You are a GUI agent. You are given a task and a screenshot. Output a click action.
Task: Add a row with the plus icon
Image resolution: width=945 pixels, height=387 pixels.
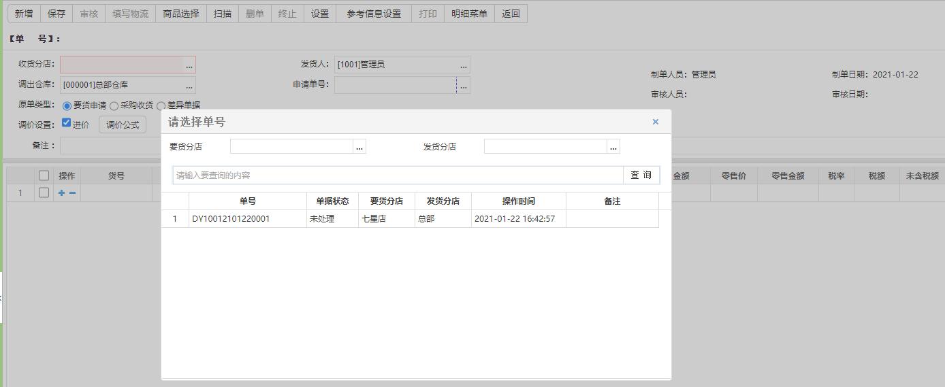pos(61,192)
